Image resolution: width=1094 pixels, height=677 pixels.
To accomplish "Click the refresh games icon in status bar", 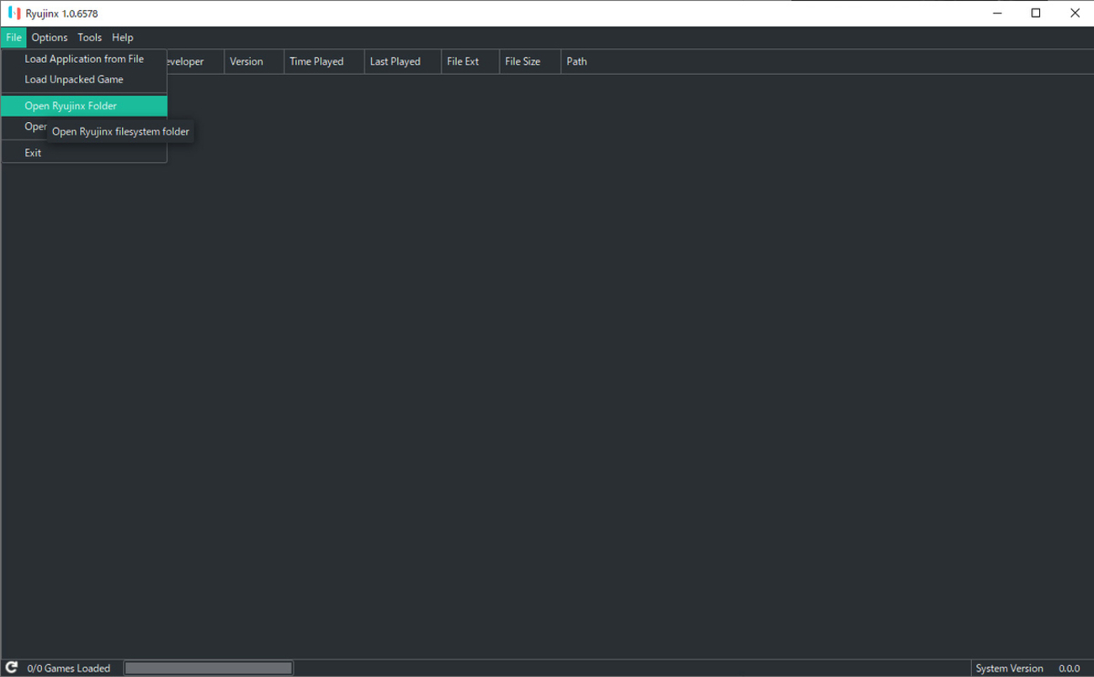I will click(x=12, y=668).
